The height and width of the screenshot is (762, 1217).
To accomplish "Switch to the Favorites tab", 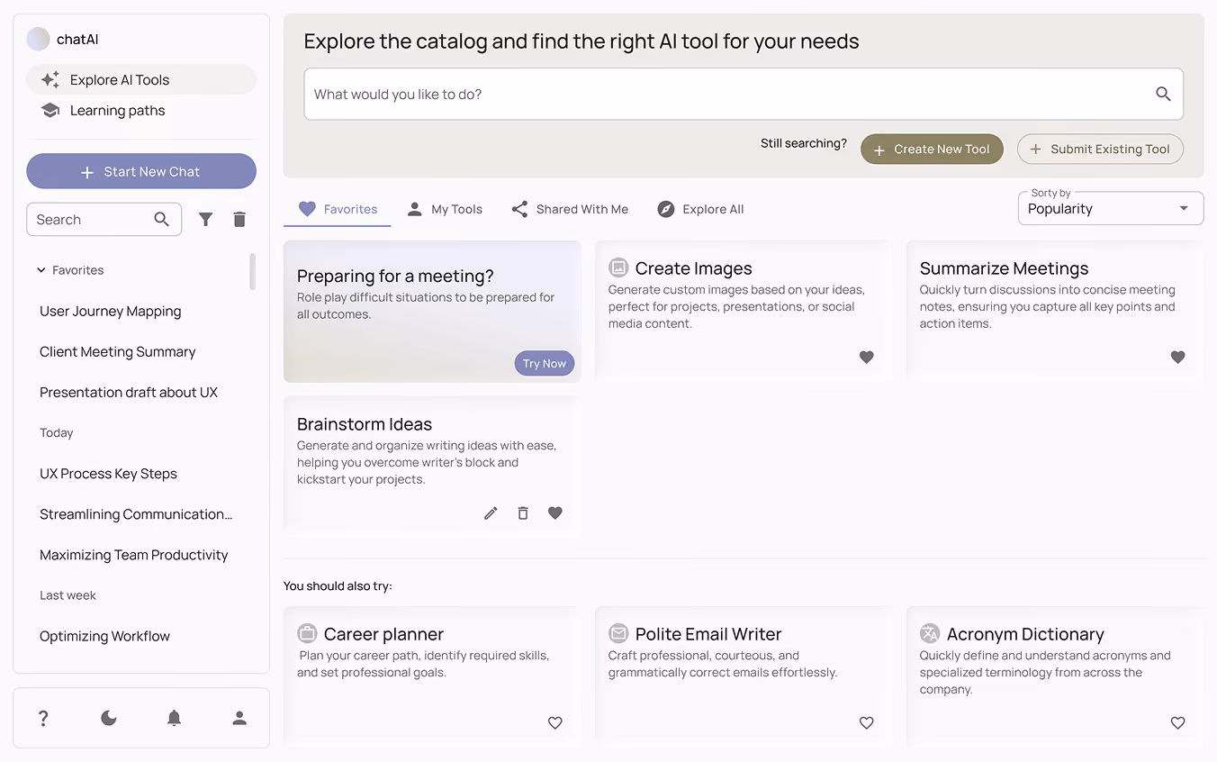I will click(338, 209).
